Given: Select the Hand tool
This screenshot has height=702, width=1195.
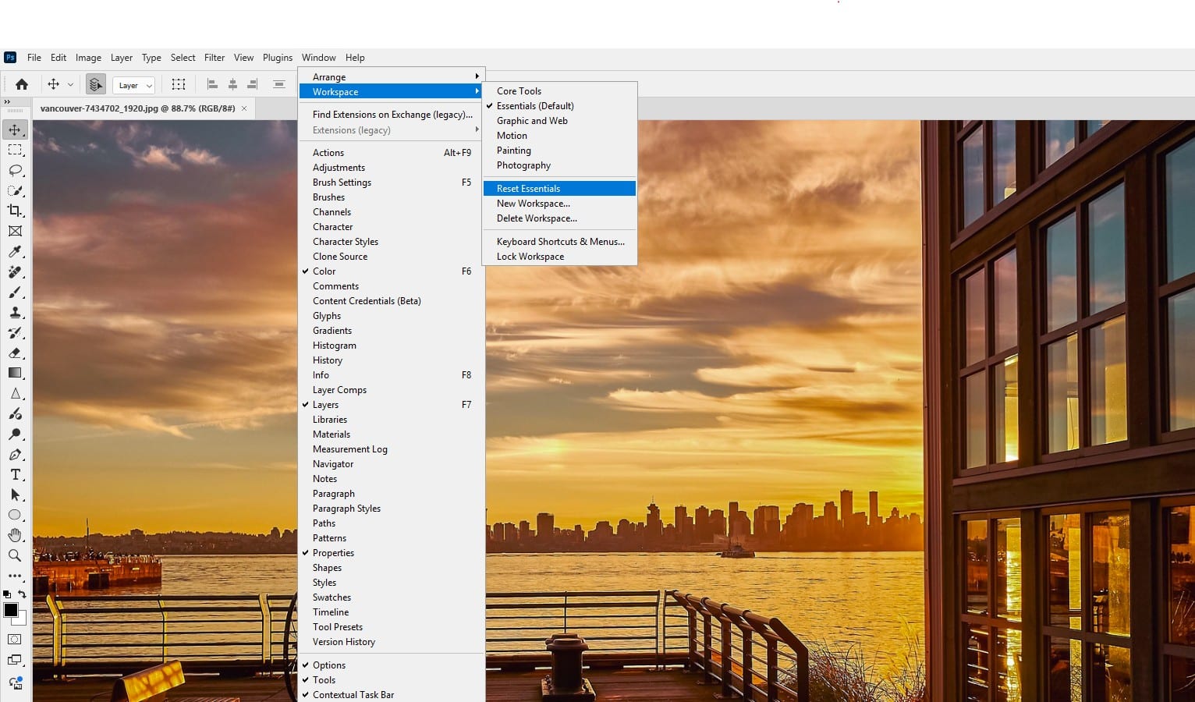Looking at the screenshot, I should 15,535.
